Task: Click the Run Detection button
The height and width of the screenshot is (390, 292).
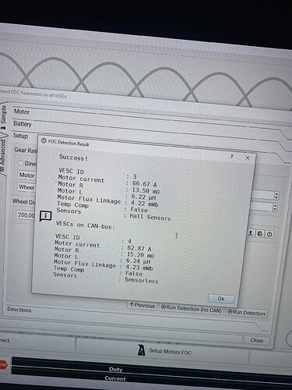Action: [x=246, y=312]
